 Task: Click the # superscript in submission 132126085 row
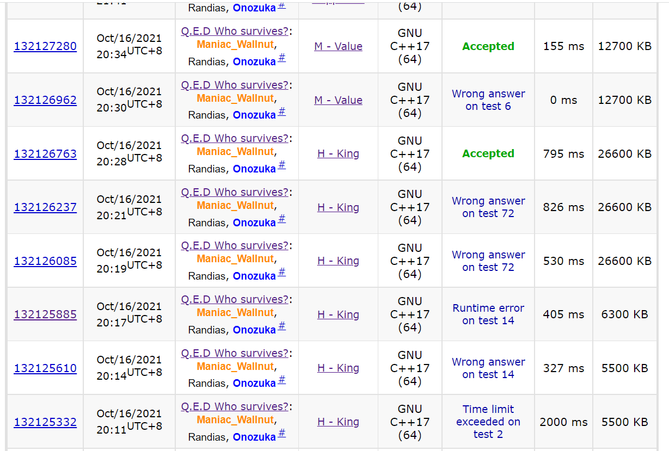pyautogui.click(x=281, y=273)
